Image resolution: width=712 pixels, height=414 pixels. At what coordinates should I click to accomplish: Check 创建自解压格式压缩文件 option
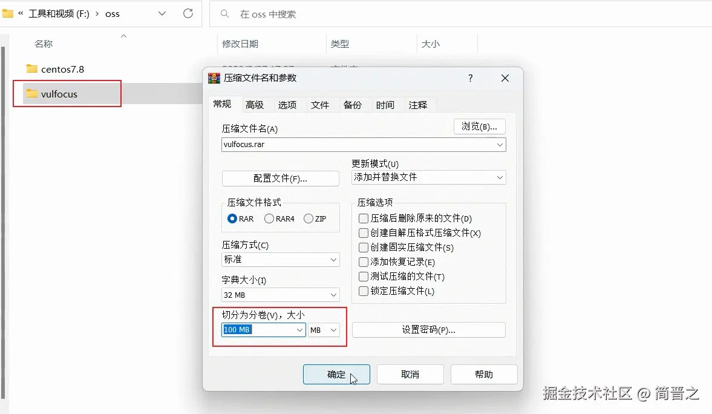364,233
